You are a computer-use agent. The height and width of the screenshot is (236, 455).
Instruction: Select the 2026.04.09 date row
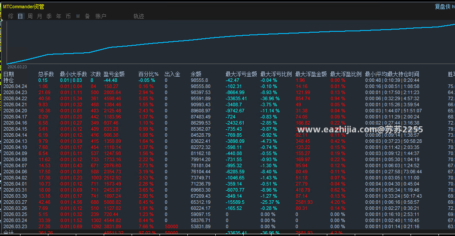tap(15, 153)
